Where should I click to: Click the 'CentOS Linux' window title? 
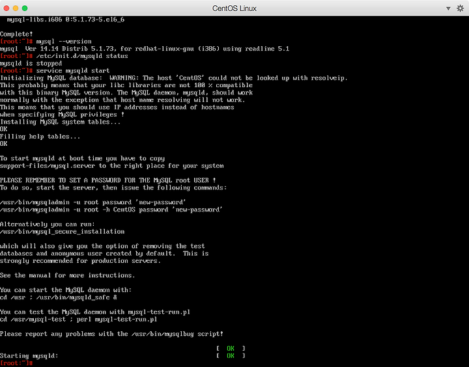pyautogui.click(x=234, y=8)
